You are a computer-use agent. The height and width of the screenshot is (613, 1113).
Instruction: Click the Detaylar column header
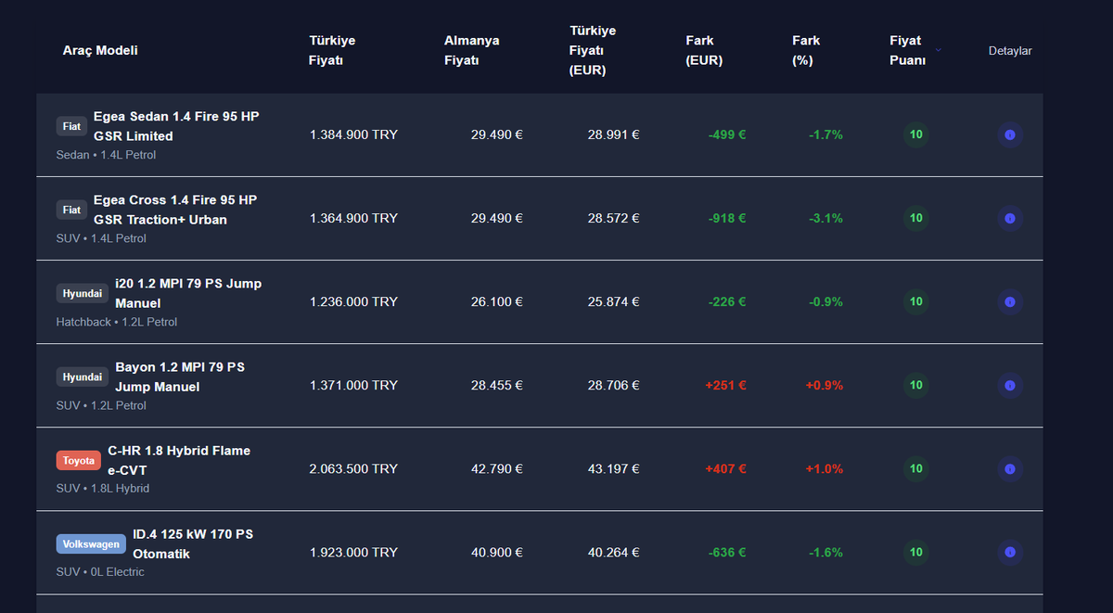pos(1010,51)
